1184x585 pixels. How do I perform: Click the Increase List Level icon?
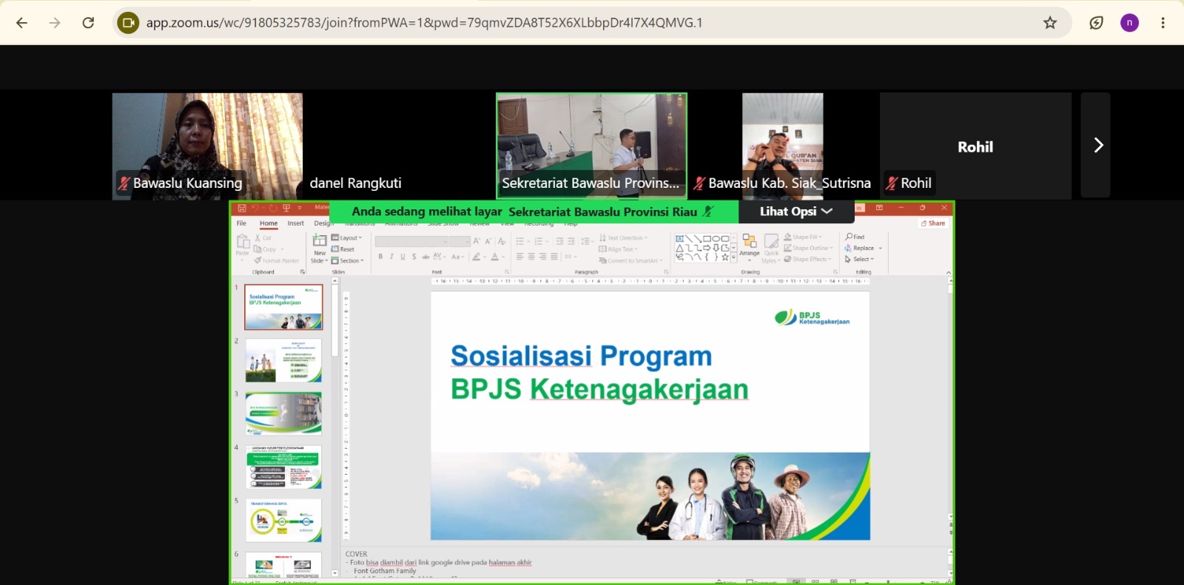click(x=571, y=241)
